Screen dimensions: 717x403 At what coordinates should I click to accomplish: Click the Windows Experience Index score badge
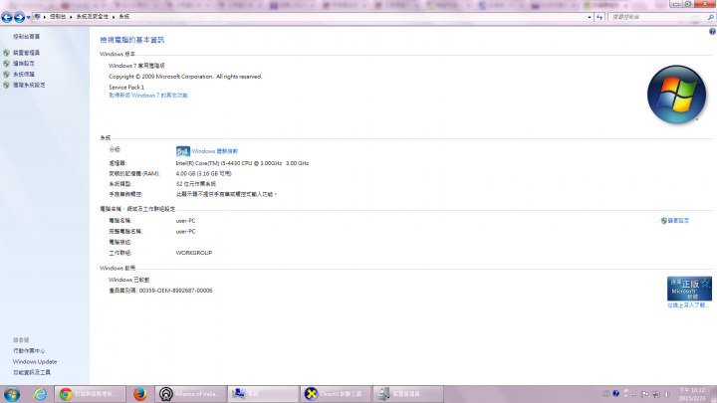[182, 151]
